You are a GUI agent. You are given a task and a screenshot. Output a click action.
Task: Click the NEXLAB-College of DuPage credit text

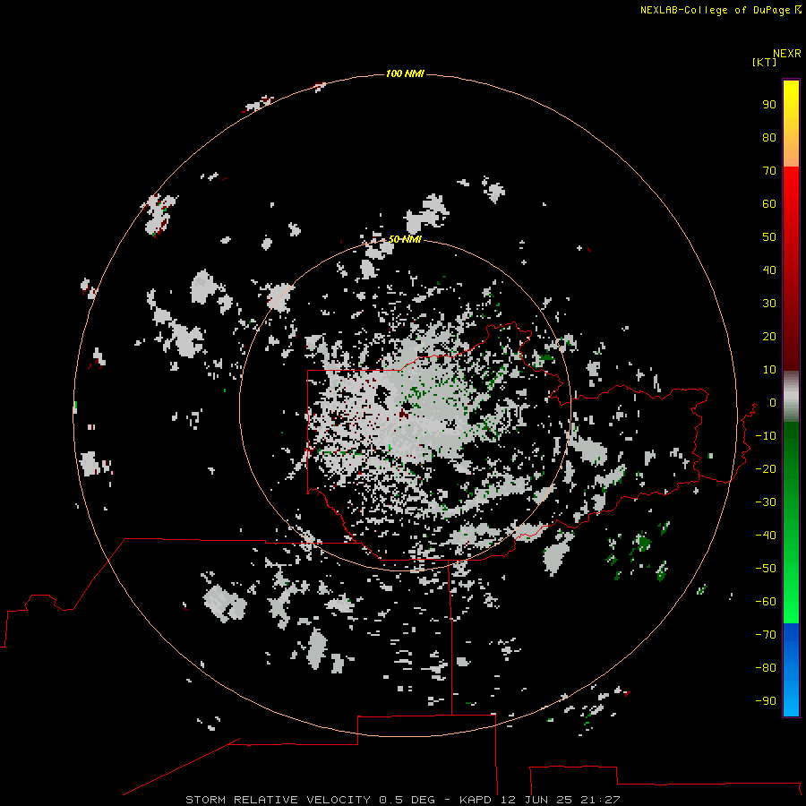click(x=715, y=10)
